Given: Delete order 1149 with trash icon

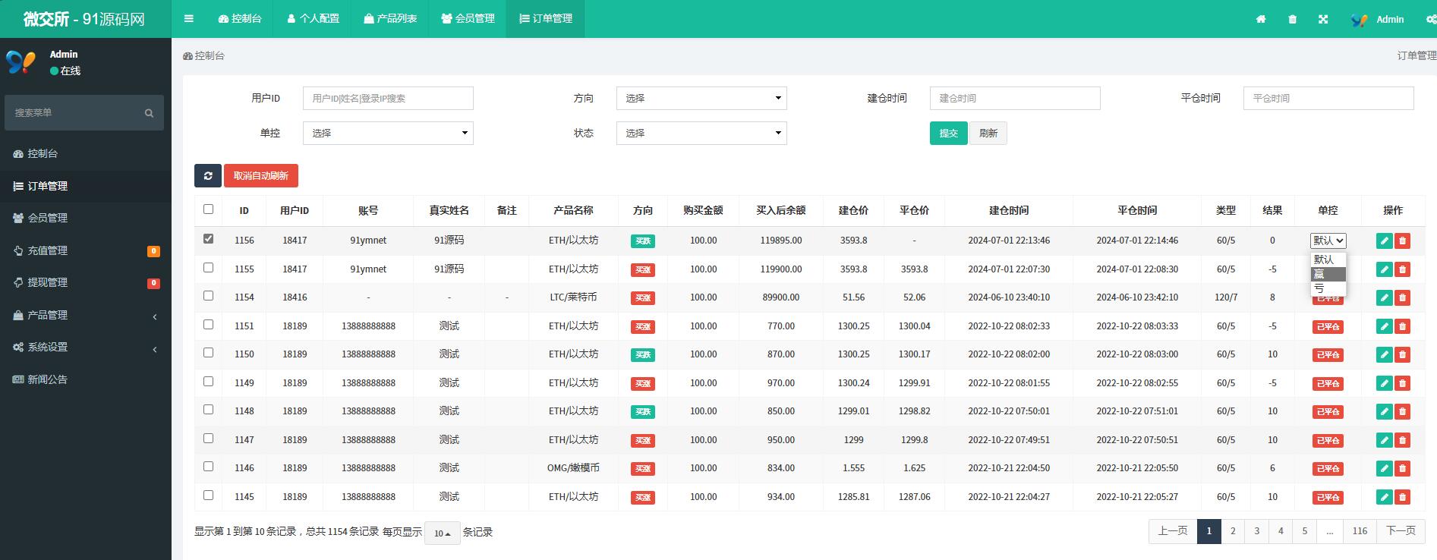Looking at the screenshot, I should point(1403,383).
